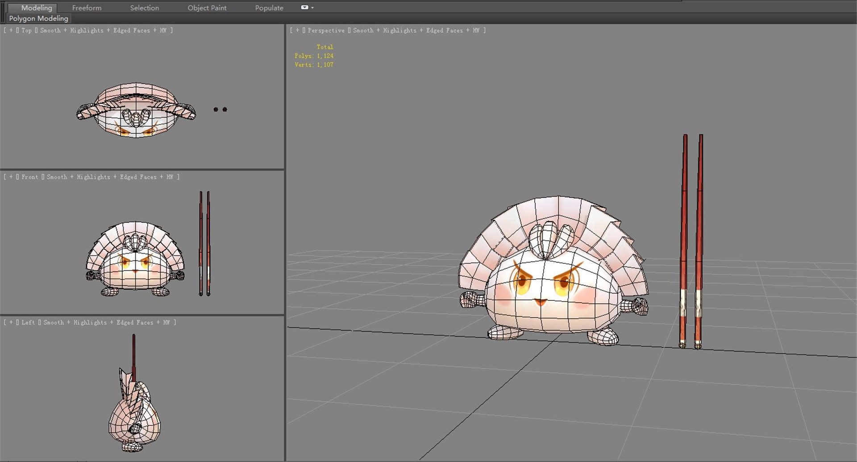Select the left chopstick in Perspective view
The image size is (857, 462).
click(683, 241)
